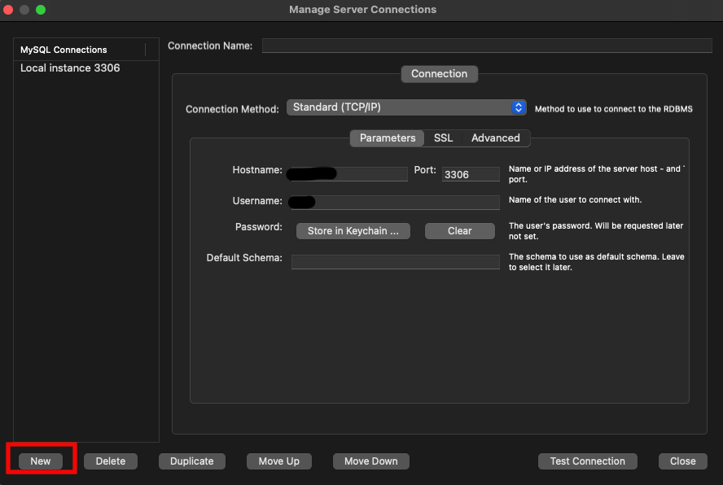Close window with red titlebar button

(8, 10)
